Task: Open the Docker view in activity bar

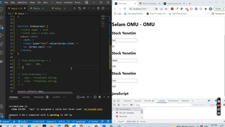Action: (1, 61)
